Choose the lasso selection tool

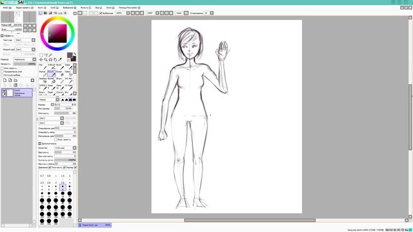pyautogui.click(x=46, y=55)
